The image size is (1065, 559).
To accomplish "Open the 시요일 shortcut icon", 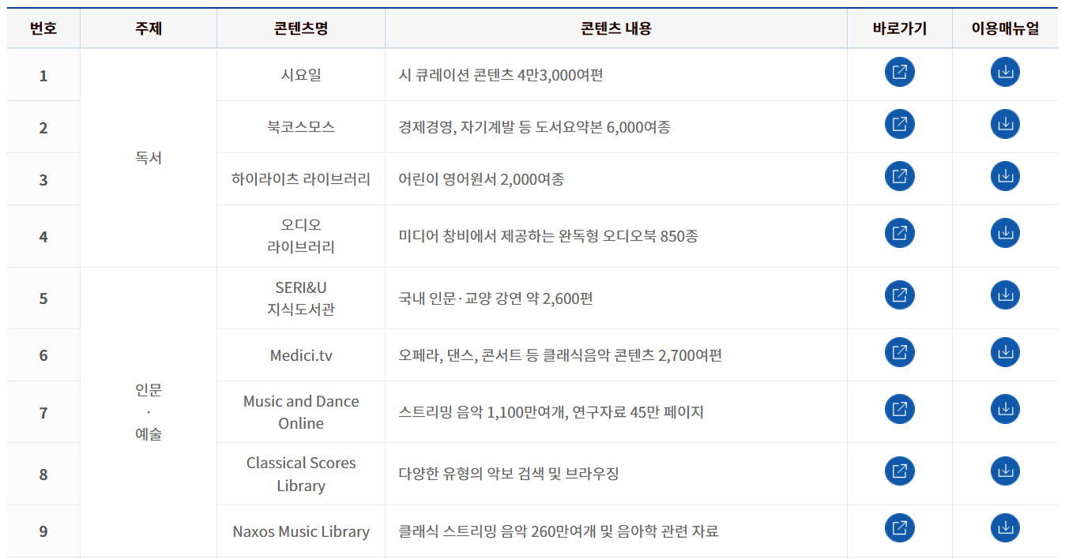I will (x=898, y=71).
